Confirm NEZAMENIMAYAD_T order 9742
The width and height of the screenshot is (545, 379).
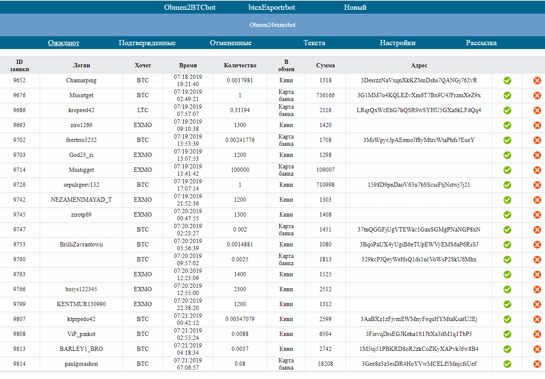[x=507, y=200]
